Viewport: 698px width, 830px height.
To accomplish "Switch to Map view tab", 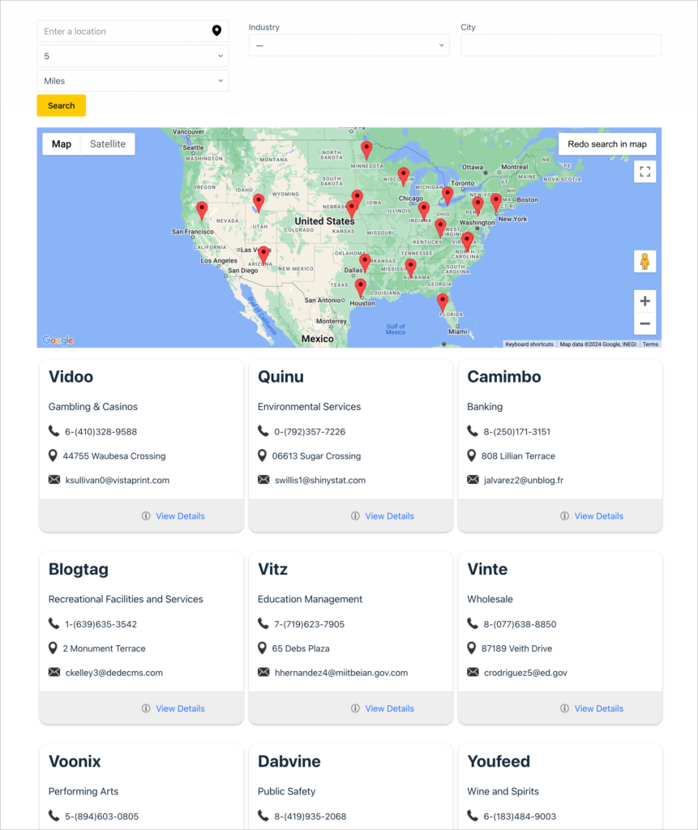I will tap(62, 144).
